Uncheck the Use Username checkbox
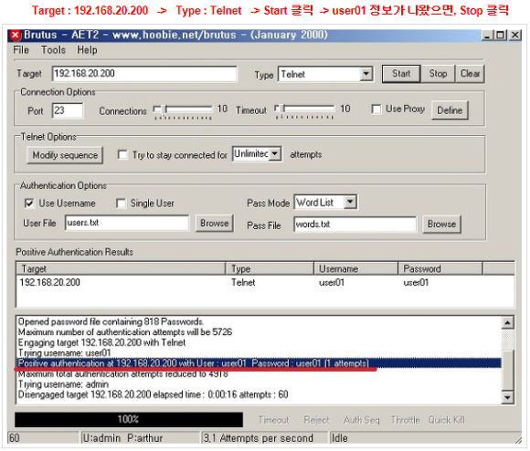Image resolution: width=530 pixels, height=451 pixels. click(29, 204)
